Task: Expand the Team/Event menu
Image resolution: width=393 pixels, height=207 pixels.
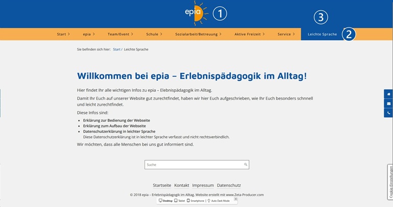Action: click(x=120, y=34)
